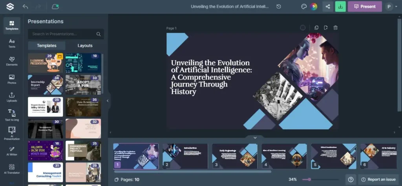402x186 pixels.
Task: Adjust the zoom slider at 34%
Action: (310, 179)
